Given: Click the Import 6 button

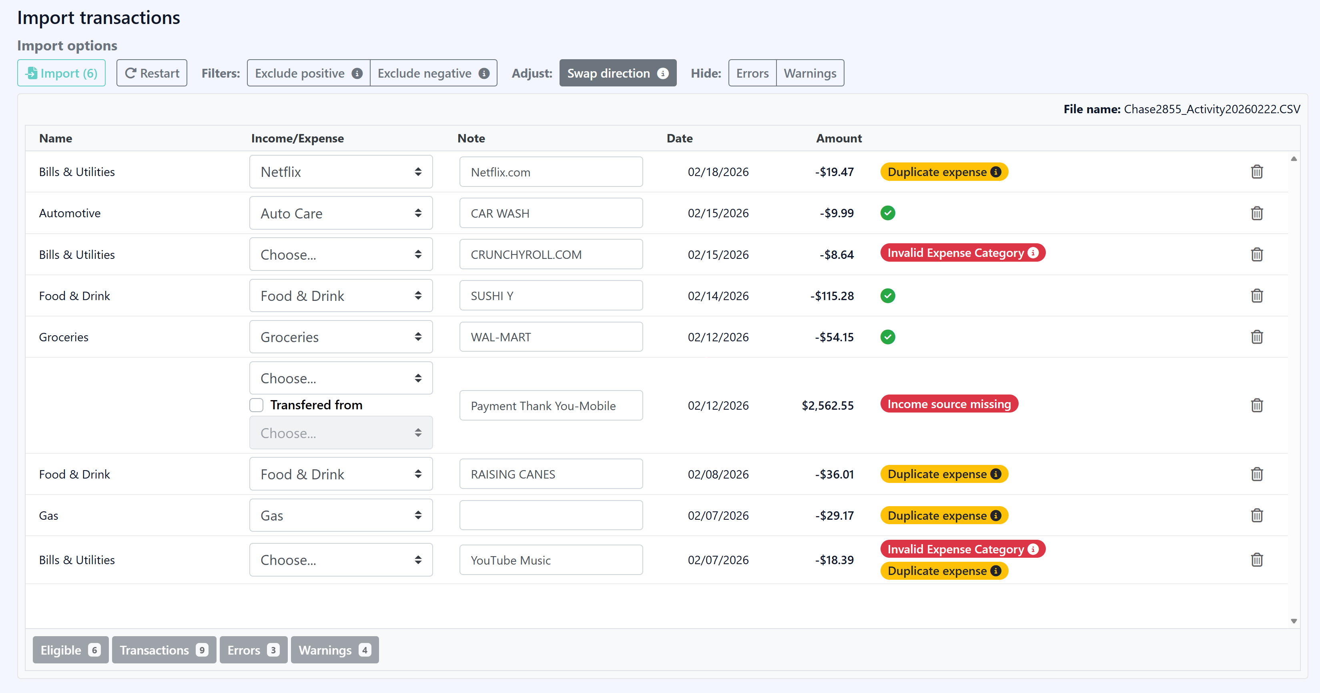Looking at the screenshot, I should point(61,73).
